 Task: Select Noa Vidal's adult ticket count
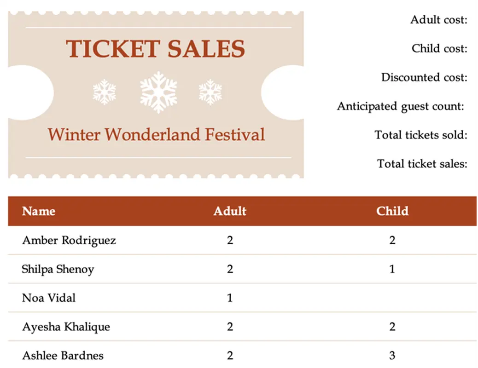click(x=230, y=298)
